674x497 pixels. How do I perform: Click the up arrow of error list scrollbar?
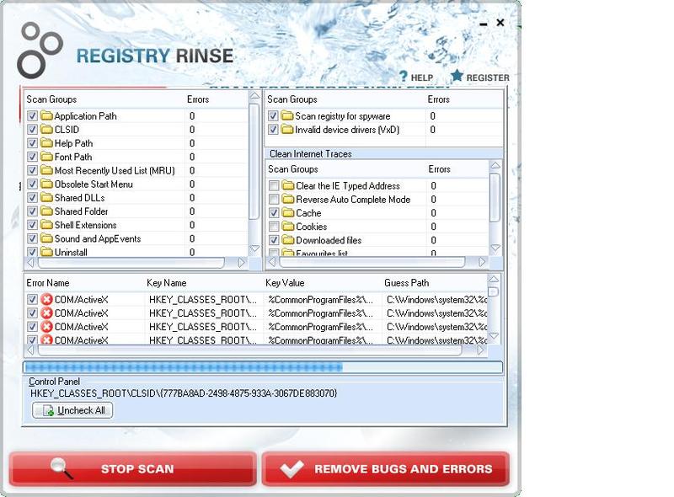point(494,280)
